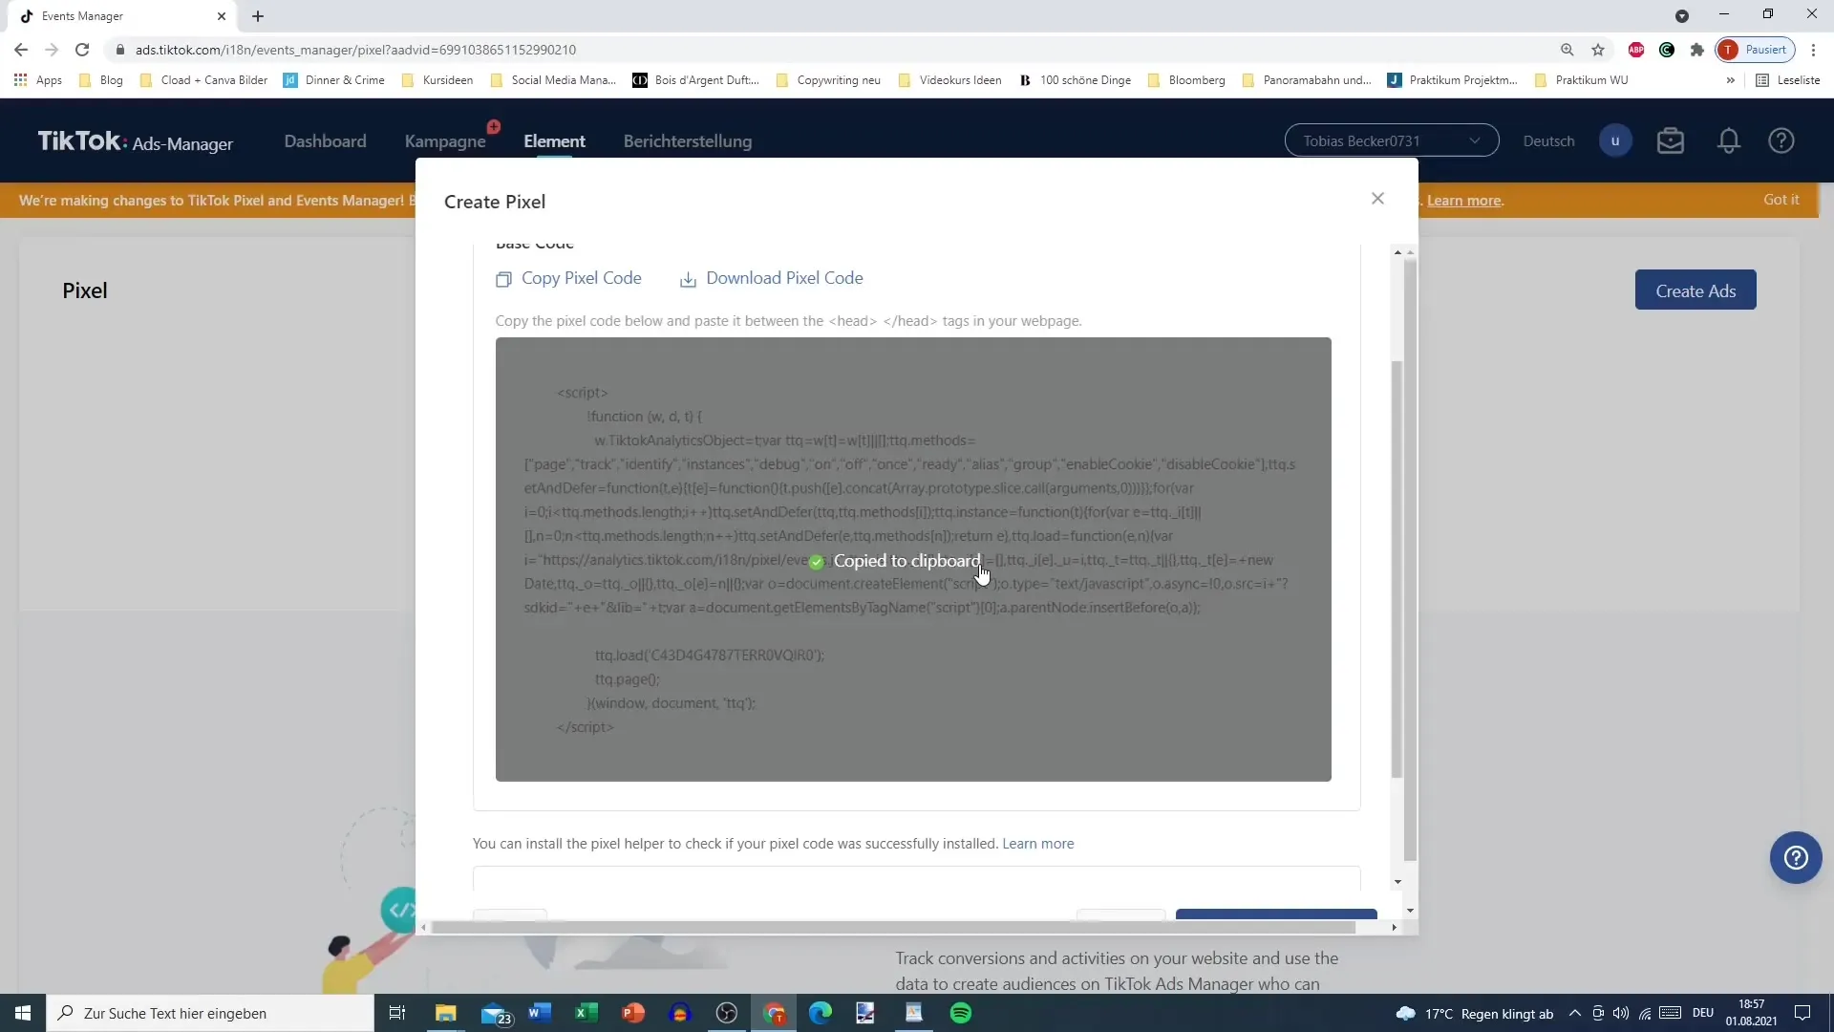Open OBS Studio from taskbar
Screen dimensions: 1834x1032
727,1013
